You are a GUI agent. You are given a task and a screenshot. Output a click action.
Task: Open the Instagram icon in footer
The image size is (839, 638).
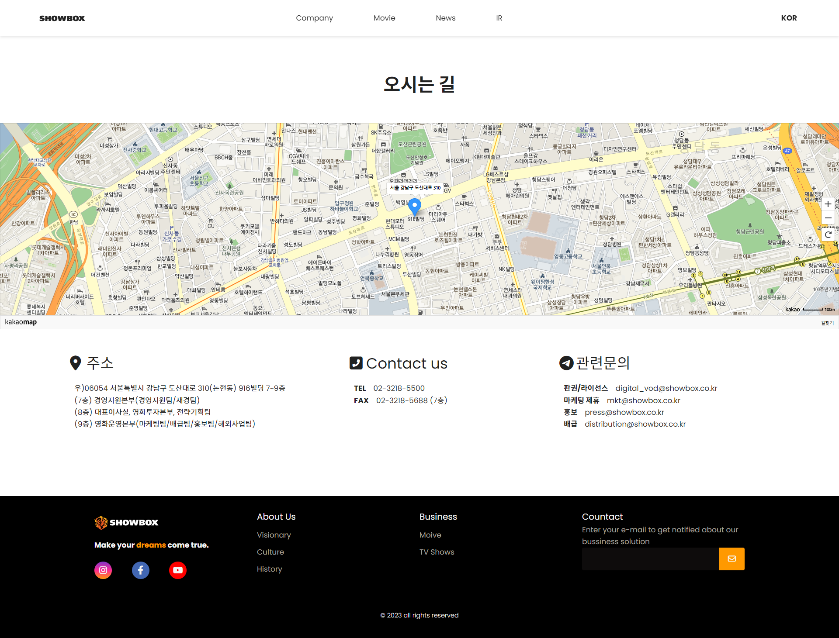coord(103,570)
